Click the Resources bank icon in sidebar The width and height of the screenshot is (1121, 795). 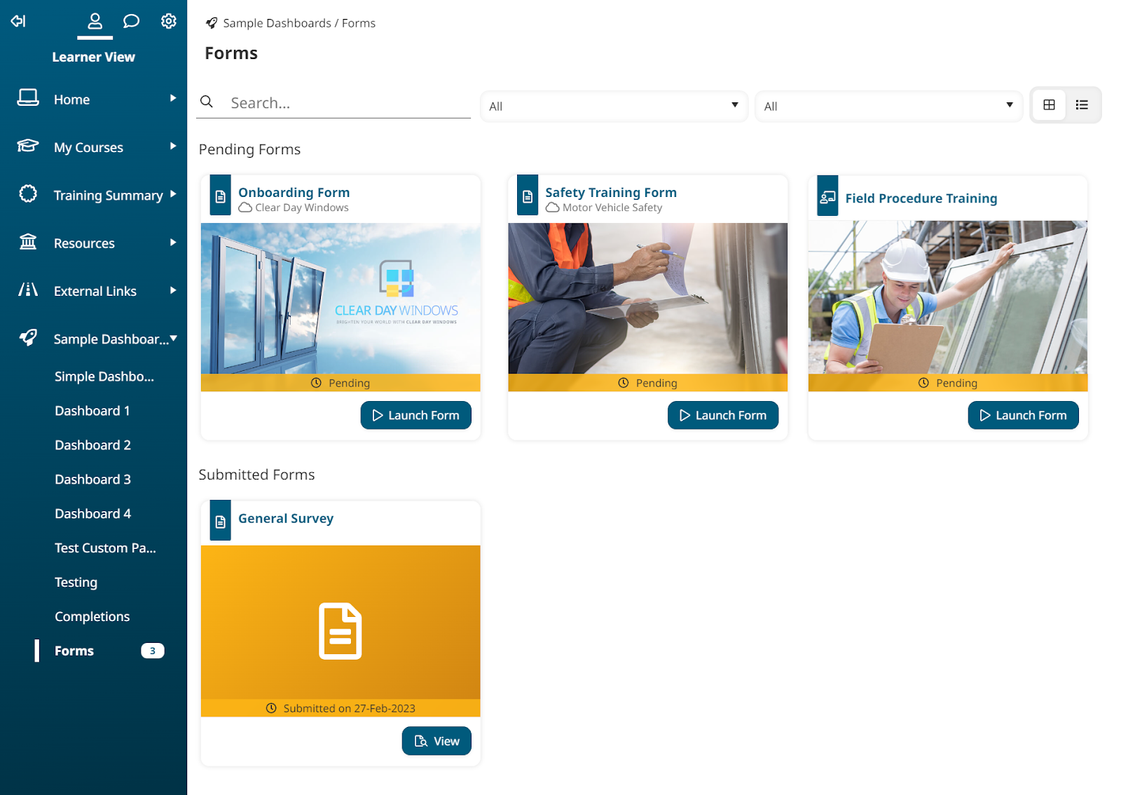pyautogui.click(x=27, y=243)
